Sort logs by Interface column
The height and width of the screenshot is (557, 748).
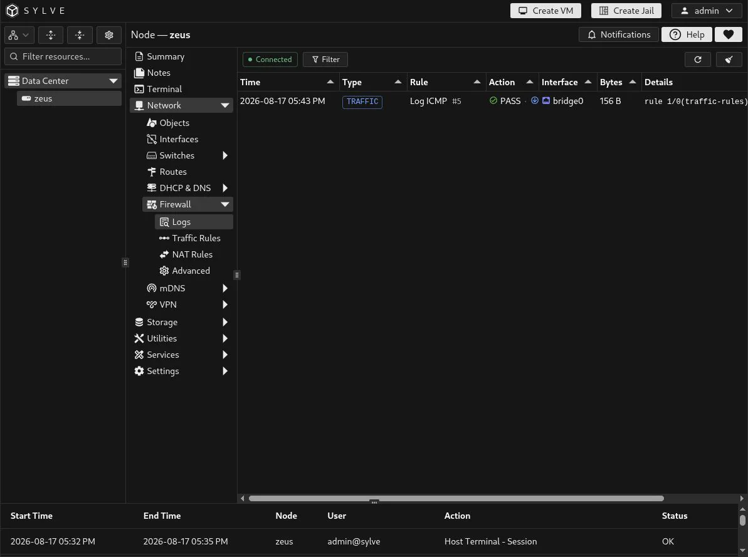tap(567, 82)
